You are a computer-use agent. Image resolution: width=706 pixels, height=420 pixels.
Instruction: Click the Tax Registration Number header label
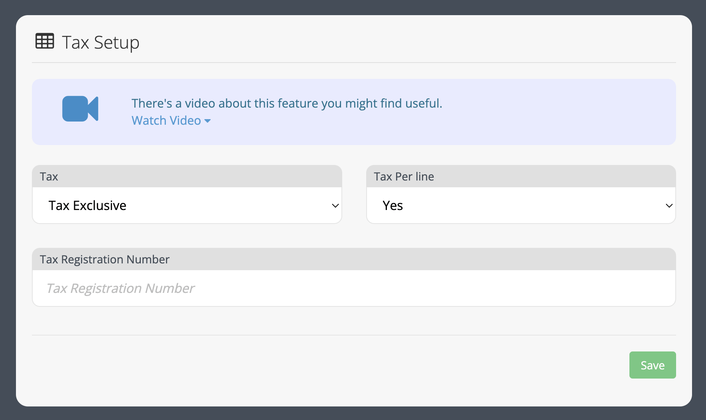tap(105, 259)
